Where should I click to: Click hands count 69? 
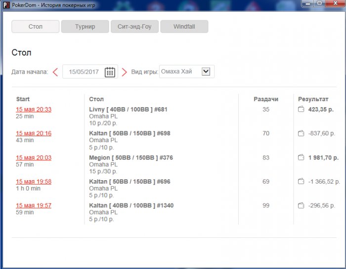pyautogui.click(x=266, y=182)
